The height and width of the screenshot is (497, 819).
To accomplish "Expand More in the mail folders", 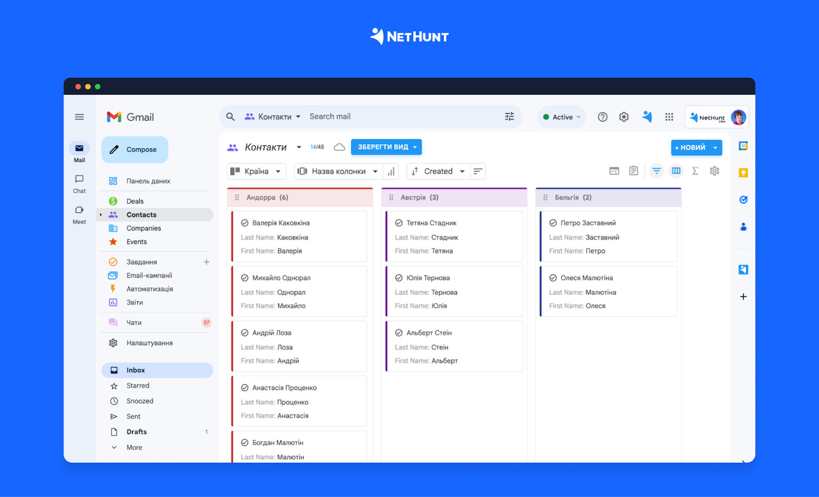I will click(134, 448).
